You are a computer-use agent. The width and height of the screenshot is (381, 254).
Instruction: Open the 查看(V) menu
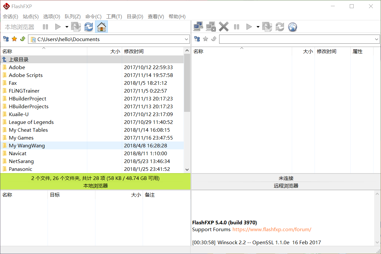[x=156, y=17]
